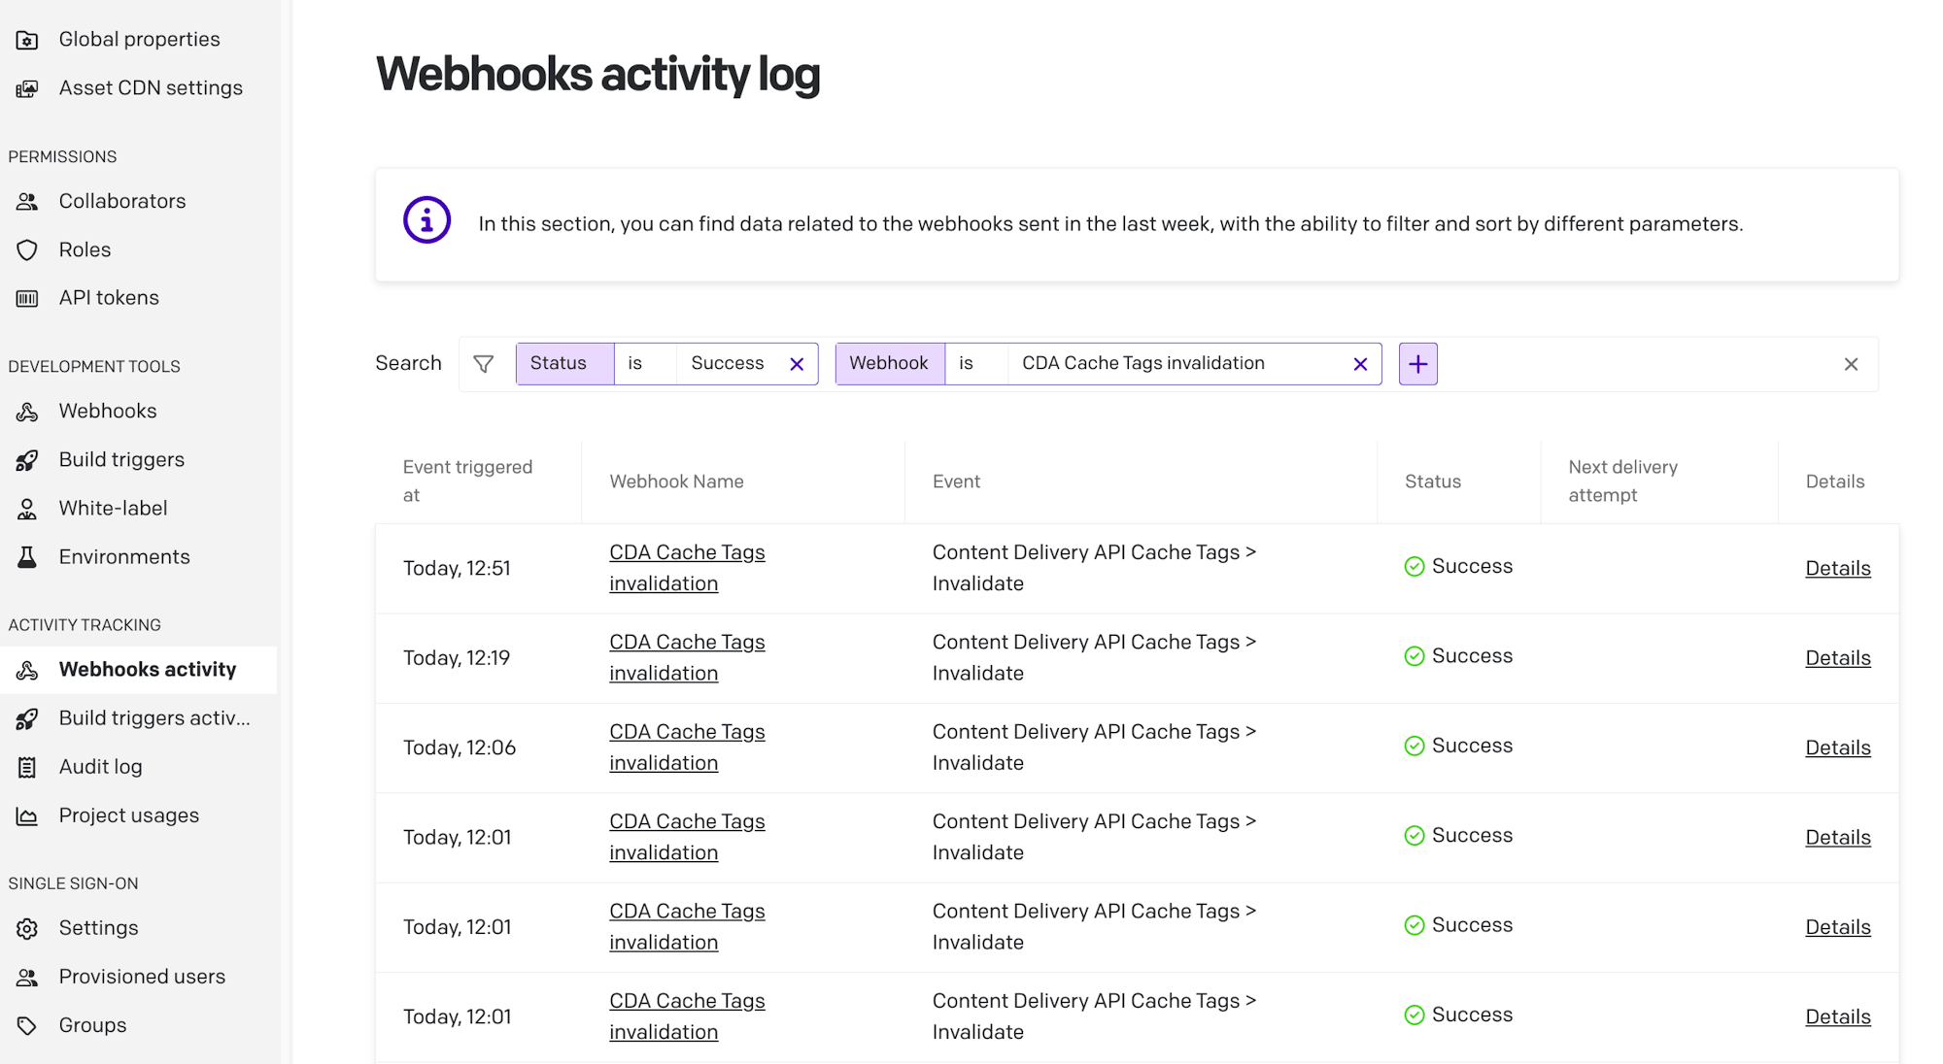Click the Groups tag icon
1943x1064 pixels.
[27, 1026]
